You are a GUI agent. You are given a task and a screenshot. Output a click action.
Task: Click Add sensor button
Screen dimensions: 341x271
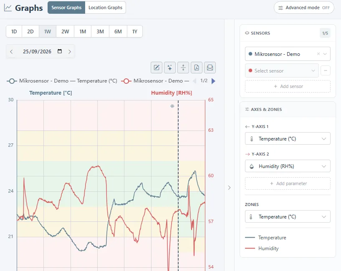click(288, 86)
